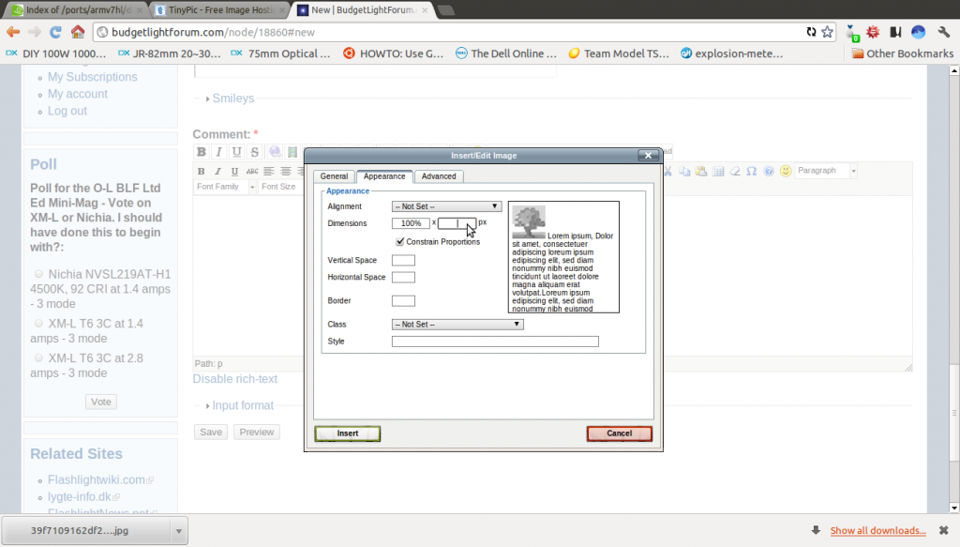Screen dimensions: 960x547
Task: Click the Style text field
Action: (x=495, y=342)
